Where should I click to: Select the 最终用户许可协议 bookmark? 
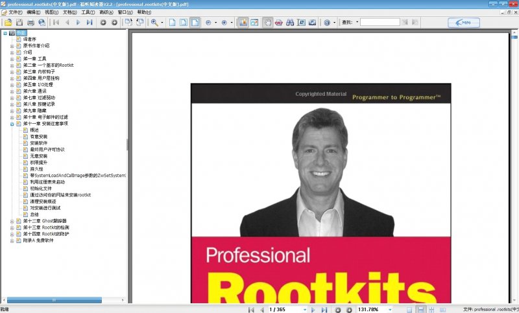point(47,150)
